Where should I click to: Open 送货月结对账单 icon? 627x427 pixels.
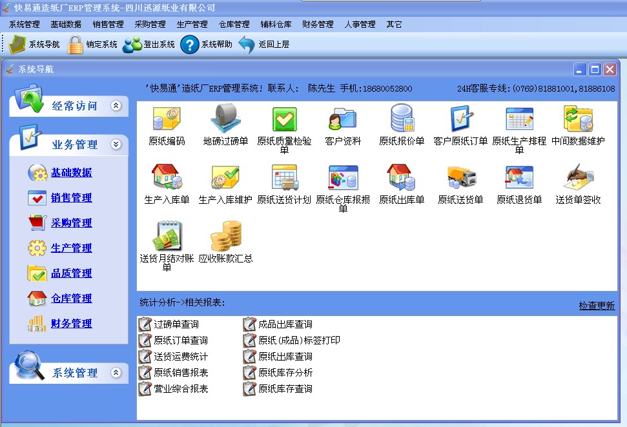tap(167, 235)
